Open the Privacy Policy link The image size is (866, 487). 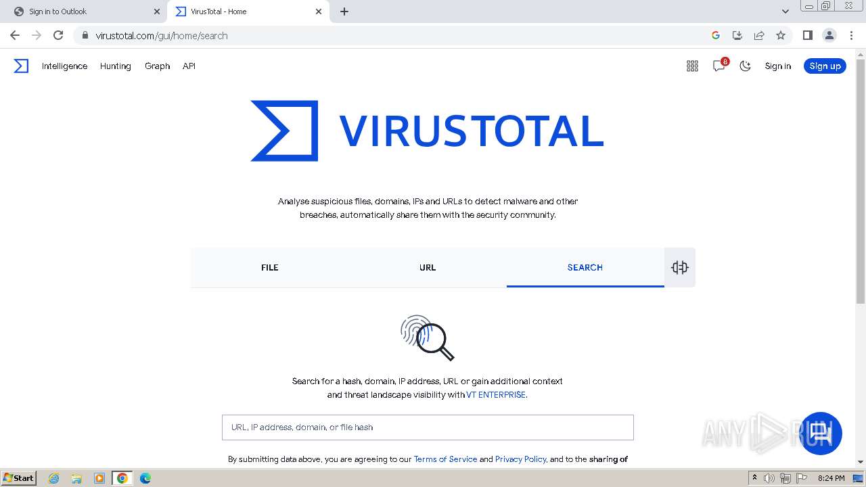click(520, 459)
